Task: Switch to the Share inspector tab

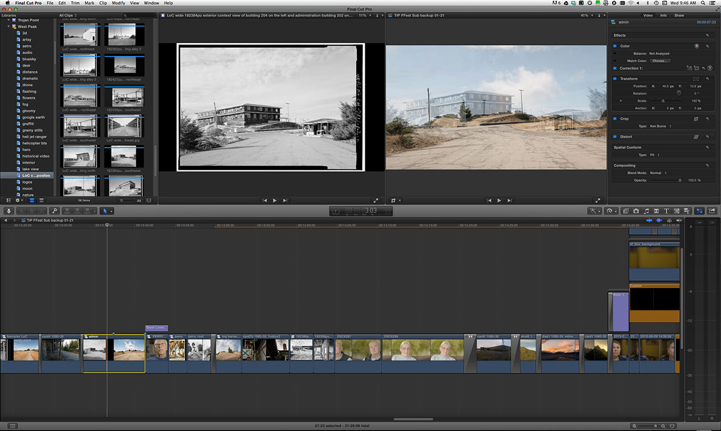Action: coord(679,15)
